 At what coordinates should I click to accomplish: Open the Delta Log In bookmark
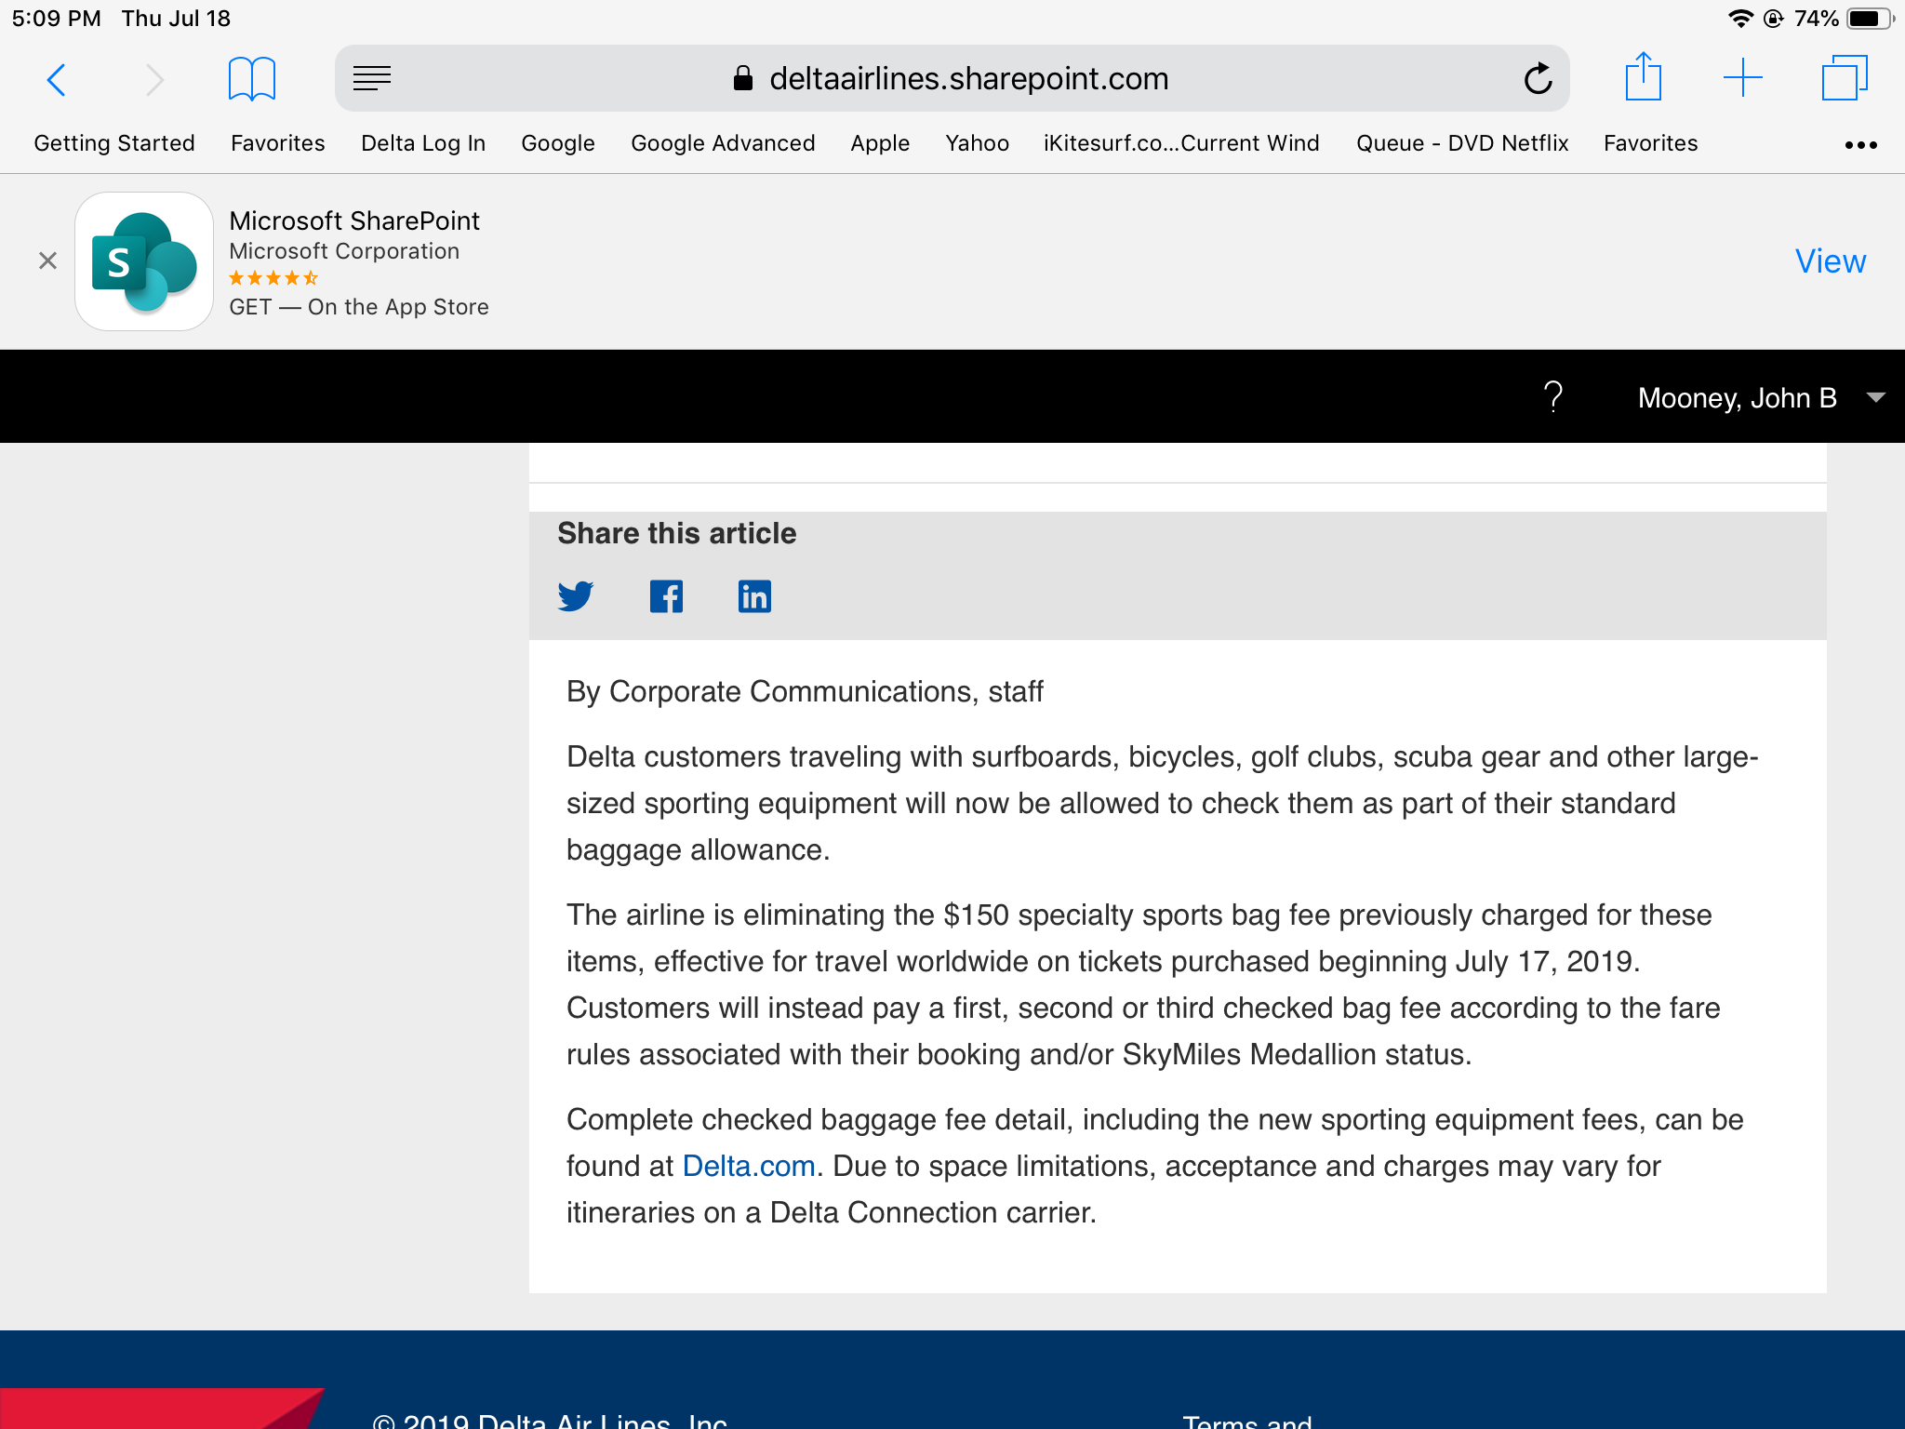coord(423,143)
